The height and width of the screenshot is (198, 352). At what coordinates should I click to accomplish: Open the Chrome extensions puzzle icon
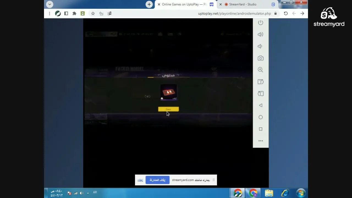[x=74, y=13]
